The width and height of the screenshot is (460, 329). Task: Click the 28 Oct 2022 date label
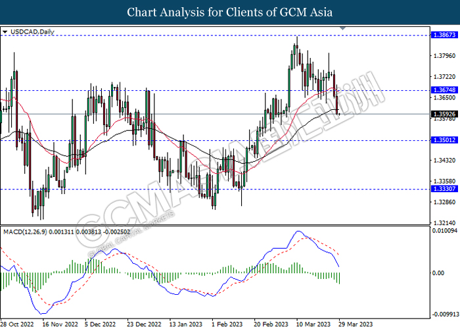tap(16, 324)
